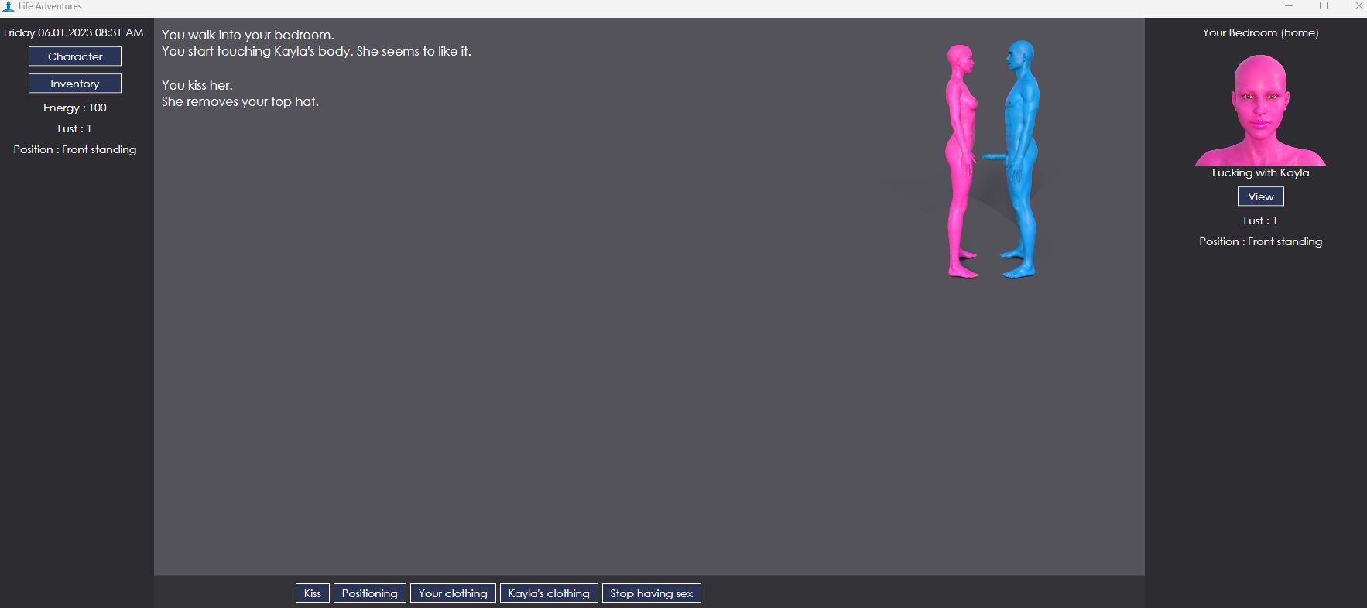Close the Life Adventures window
This screenshot has width=1367, height=608.
(x=1358, y=6)
